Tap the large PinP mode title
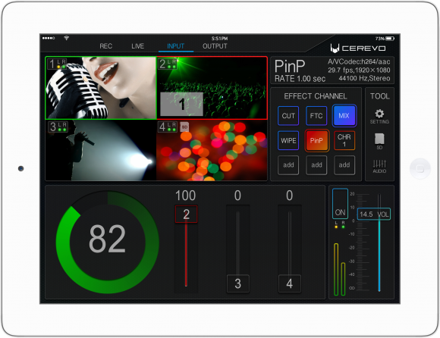The width and height of the screenshot is (440, 338). click(290, 66)
